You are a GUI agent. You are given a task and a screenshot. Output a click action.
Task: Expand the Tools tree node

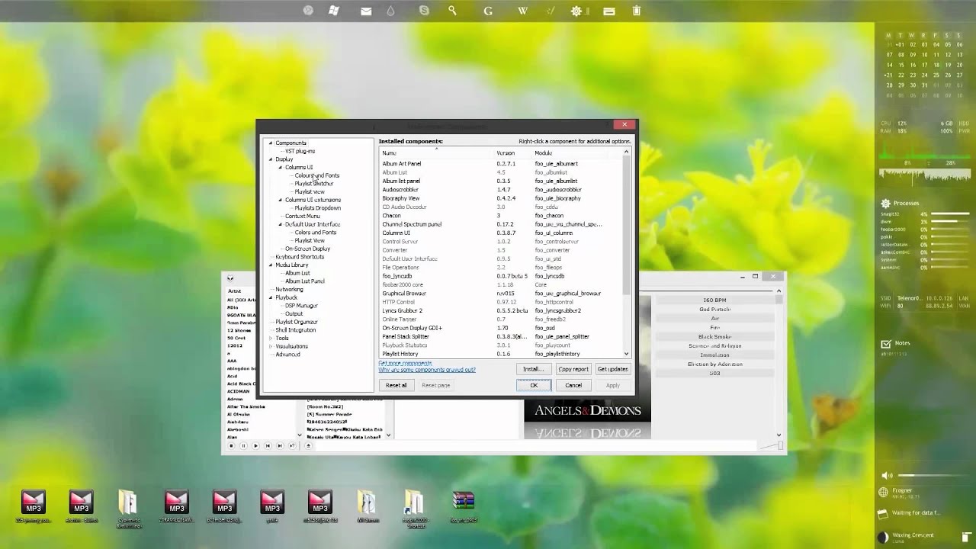(270, 338)
